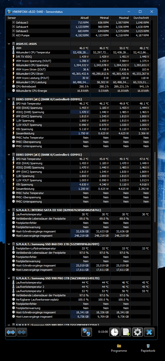The height and width of the screenshot is (361, 165).
Task: Collapse INTENSO SATA III SSD group
Action: tap(9, 210)
